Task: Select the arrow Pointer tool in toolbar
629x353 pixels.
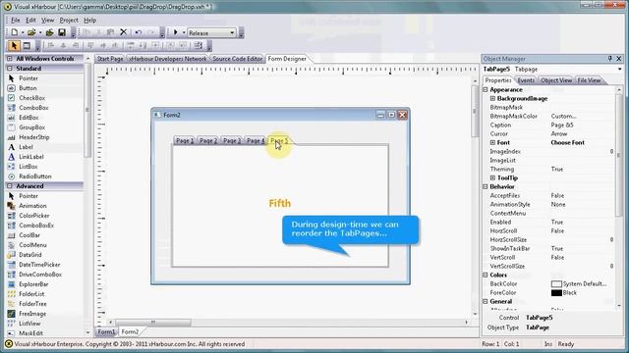Action: click(x=14, y=46)
